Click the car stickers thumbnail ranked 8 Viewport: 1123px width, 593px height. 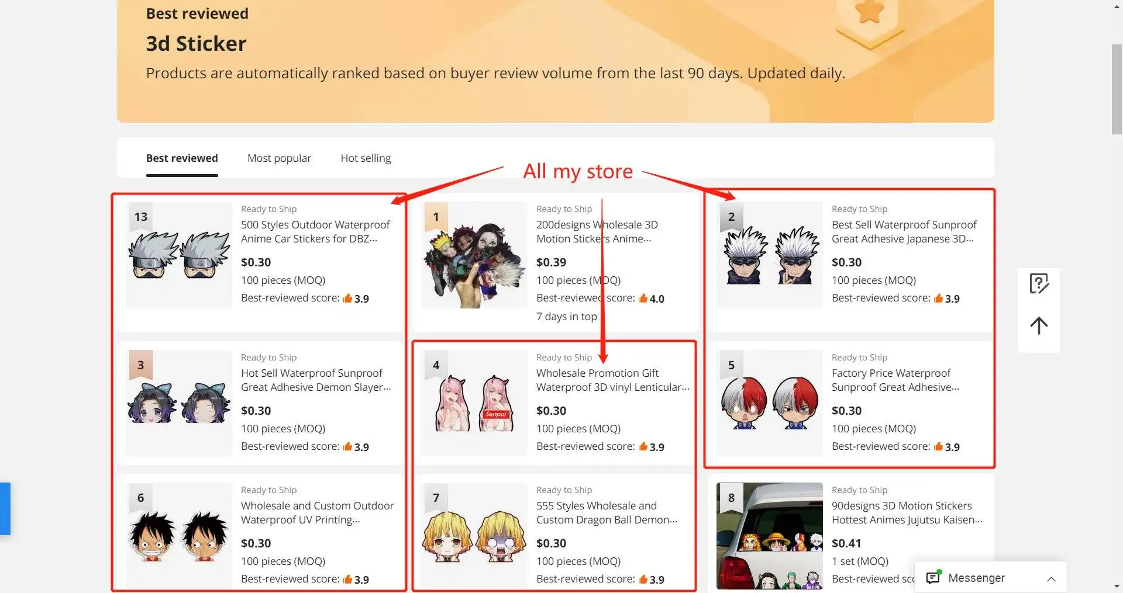[x=768, y=536]
